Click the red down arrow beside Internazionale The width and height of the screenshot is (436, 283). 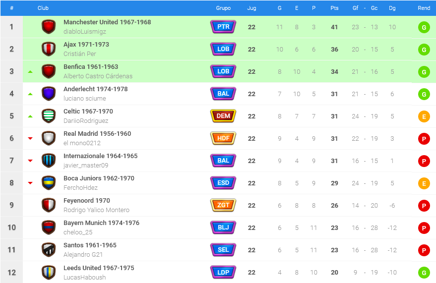(30, 161)
